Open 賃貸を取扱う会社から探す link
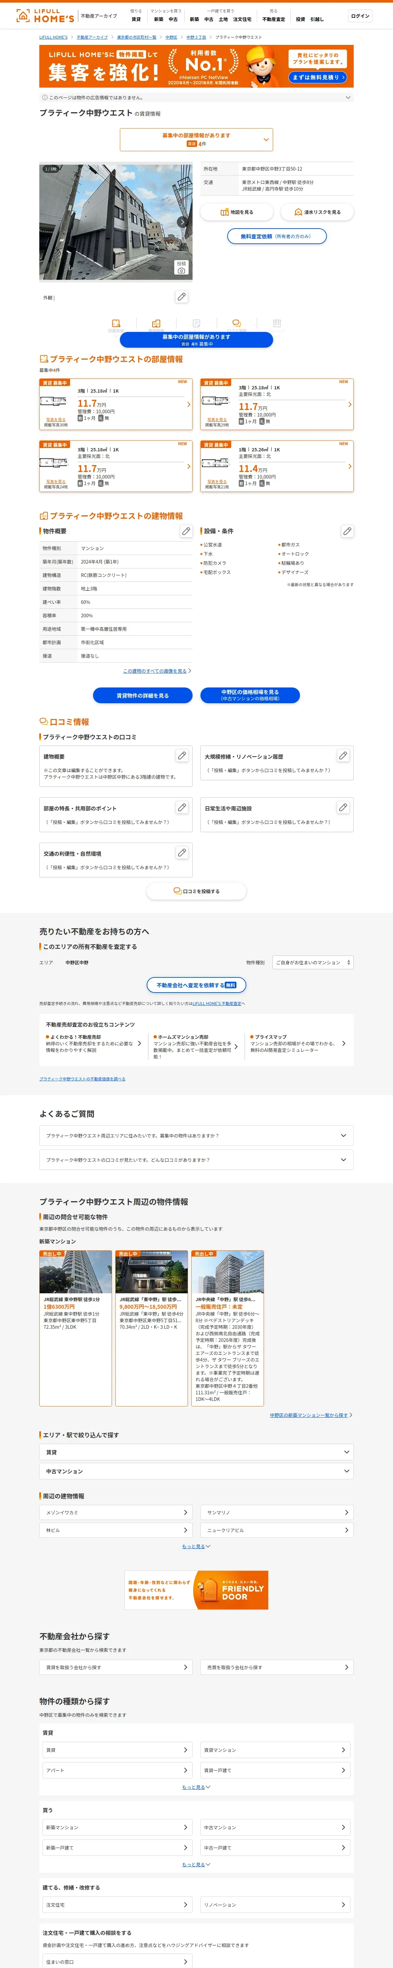The height and width of the screenshot is (1968, 393). 116,1667
